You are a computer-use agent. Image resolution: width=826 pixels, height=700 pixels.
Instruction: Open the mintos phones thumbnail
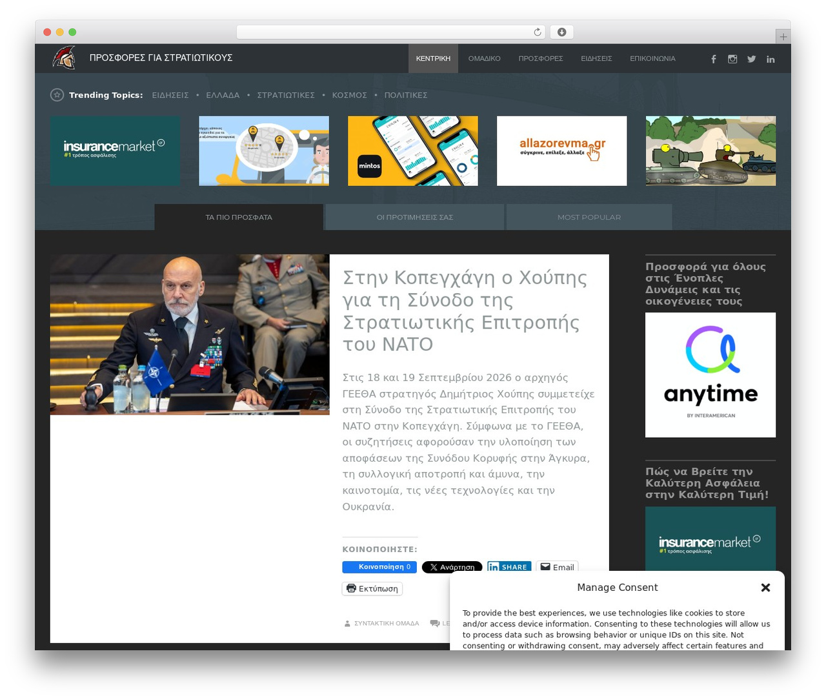tap(413, 151)
